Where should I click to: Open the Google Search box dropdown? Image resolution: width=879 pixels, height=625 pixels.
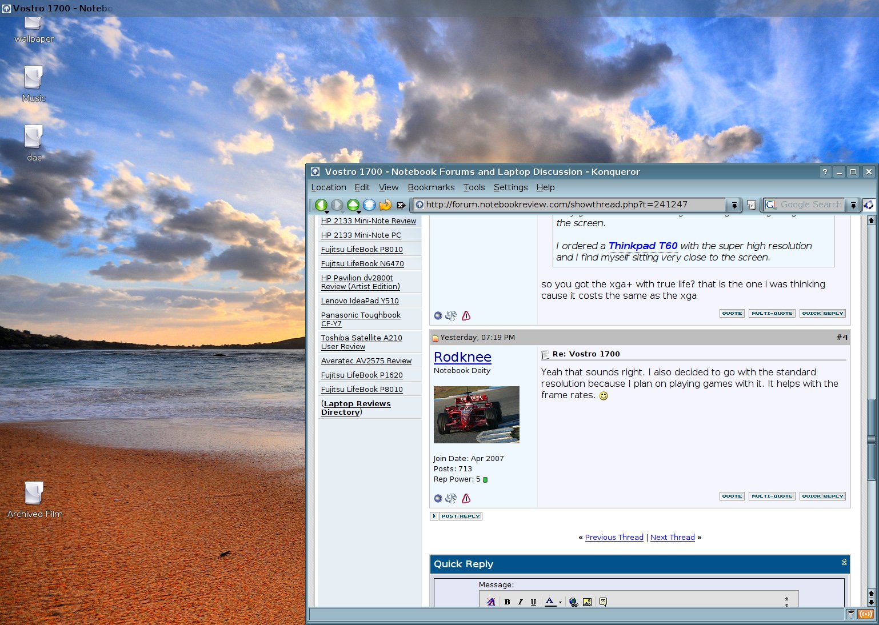[x=853, y=205]
